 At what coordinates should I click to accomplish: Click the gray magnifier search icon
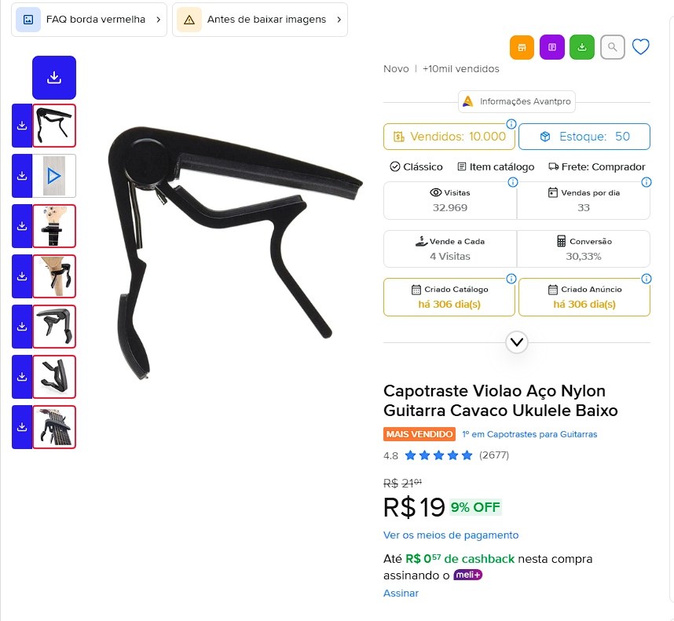613,47
